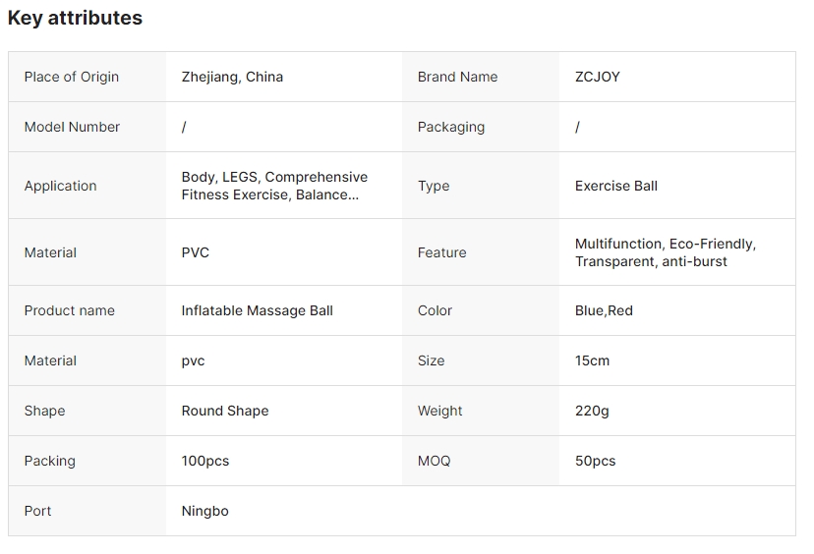Select the "Blue,Red" color value
814x554 pixels.
[604, 310]
